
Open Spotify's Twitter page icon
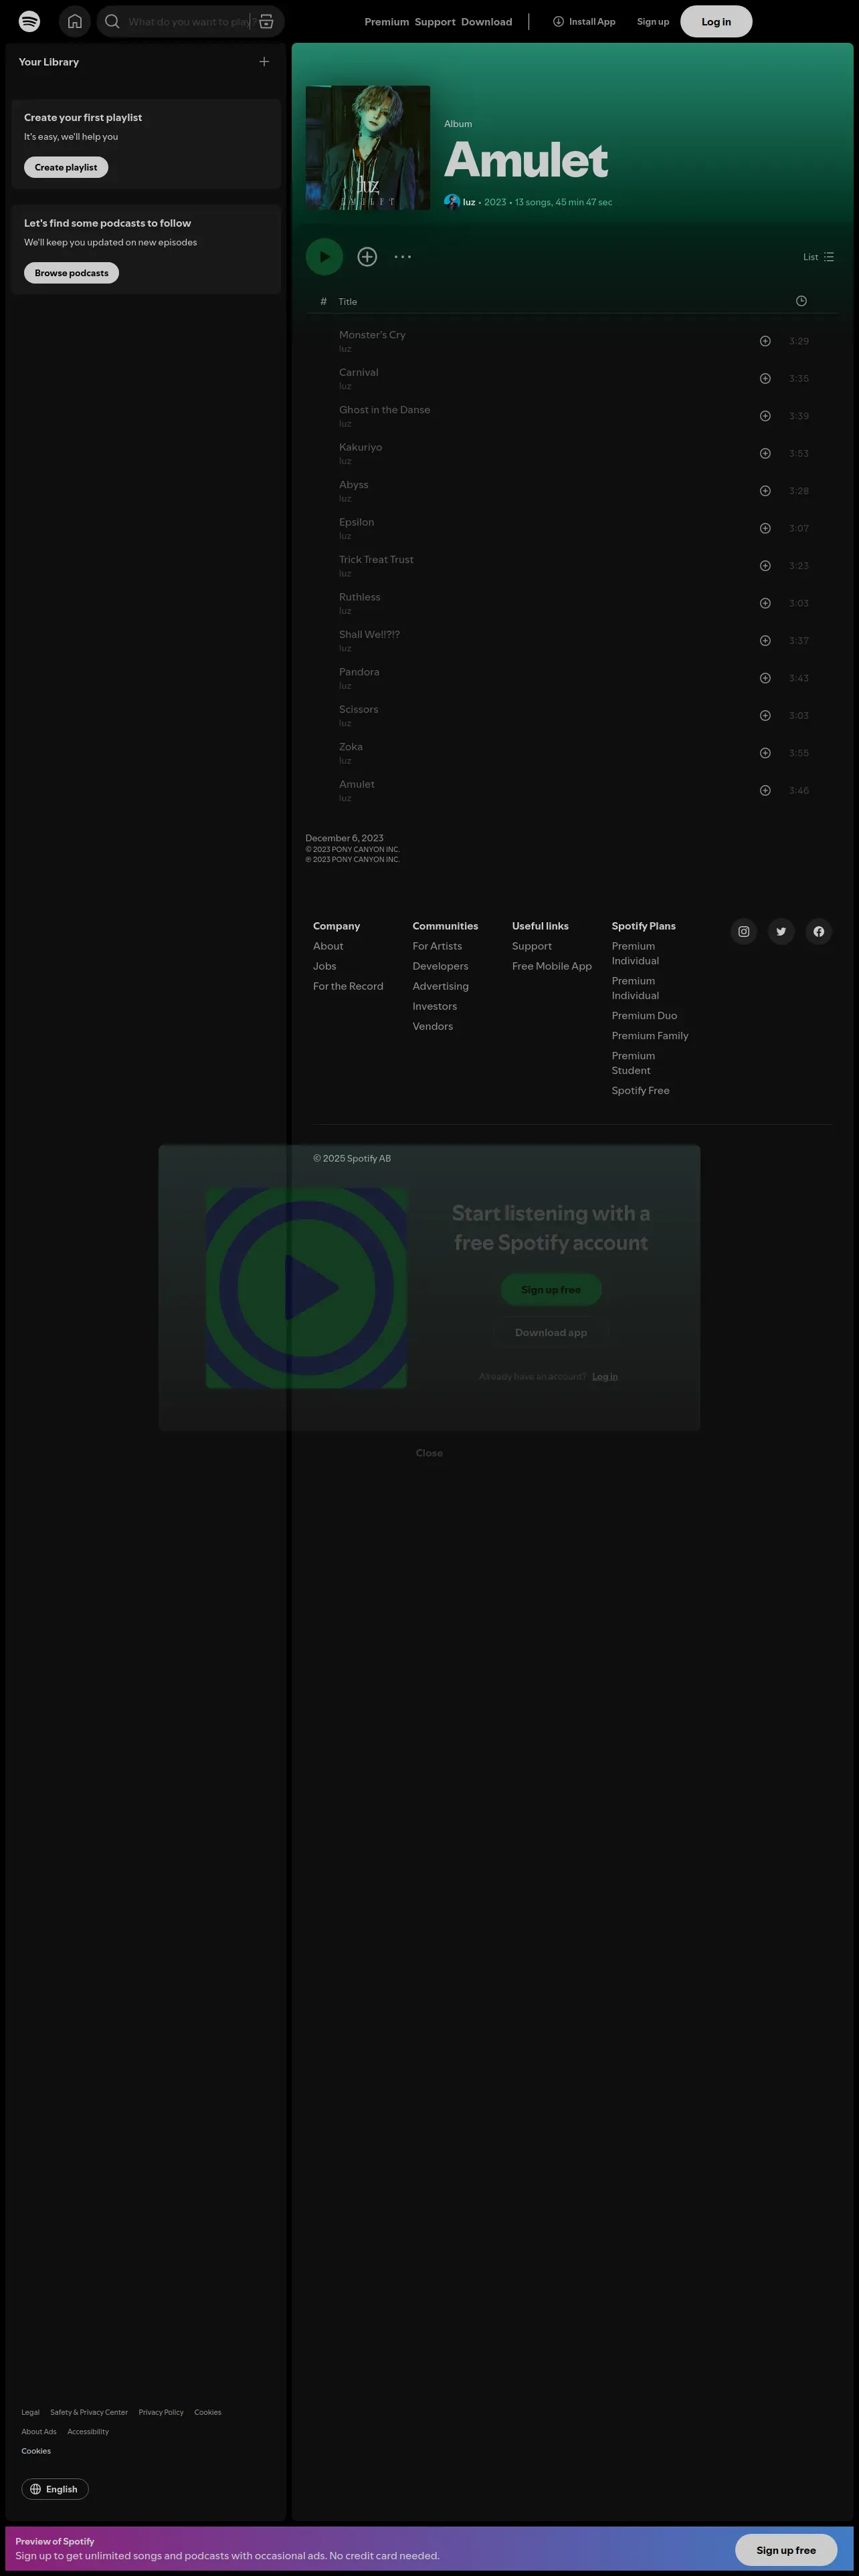point(781,932)
